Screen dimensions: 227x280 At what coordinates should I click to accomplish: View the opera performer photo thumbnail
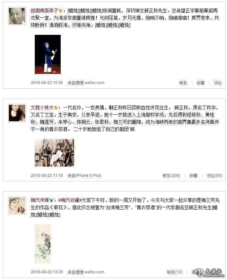pos(48,54)
